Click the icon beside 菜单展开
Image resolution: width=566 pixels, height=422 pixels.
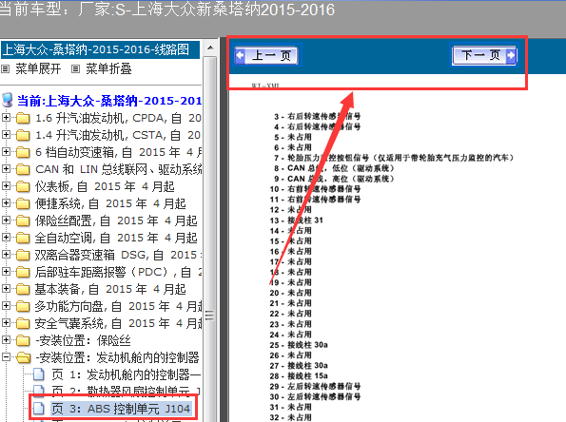5,68
